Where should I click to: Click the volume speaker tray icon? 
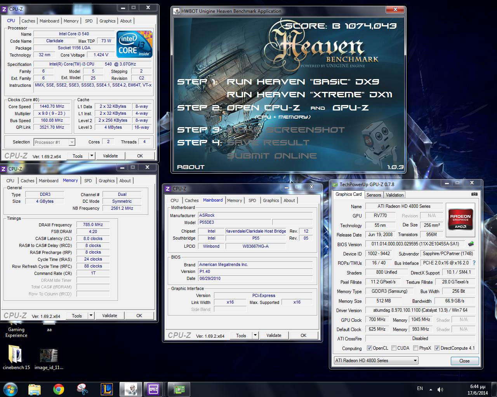point(440,389)
